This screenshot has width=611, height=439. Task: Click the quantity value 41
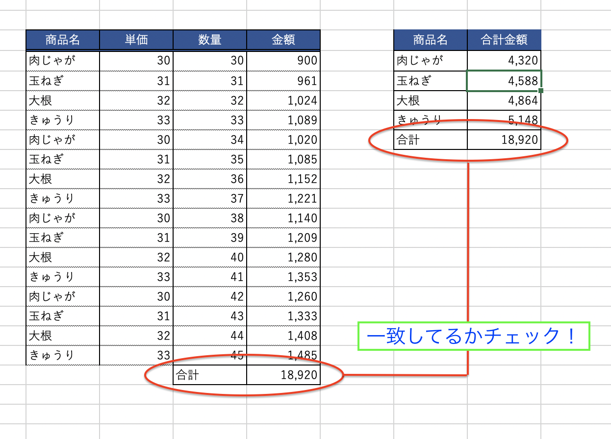[210, 277]
